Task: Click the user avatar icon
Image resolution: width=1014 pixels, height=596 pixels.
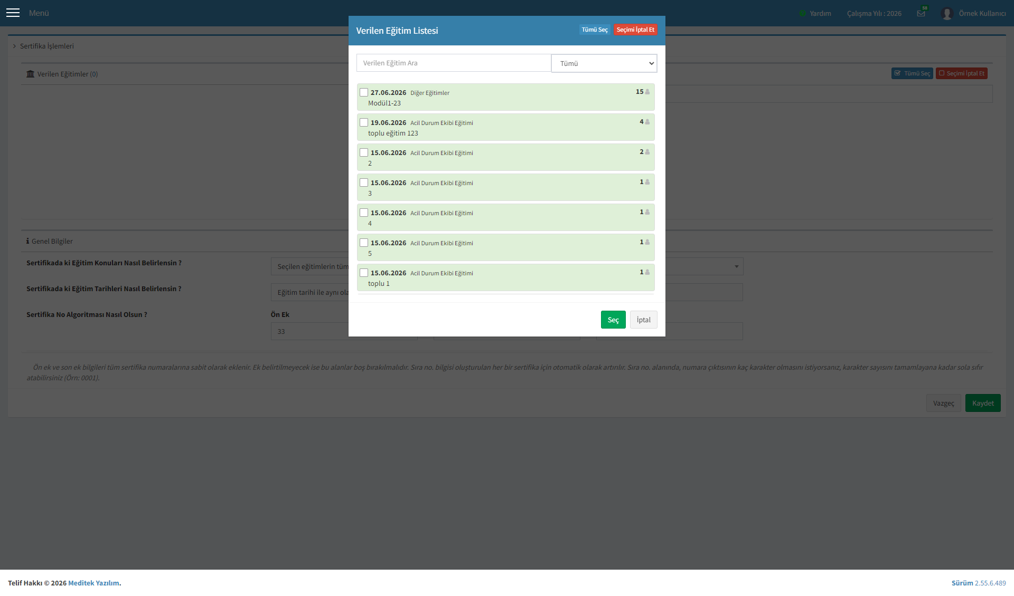Action: 946,13
